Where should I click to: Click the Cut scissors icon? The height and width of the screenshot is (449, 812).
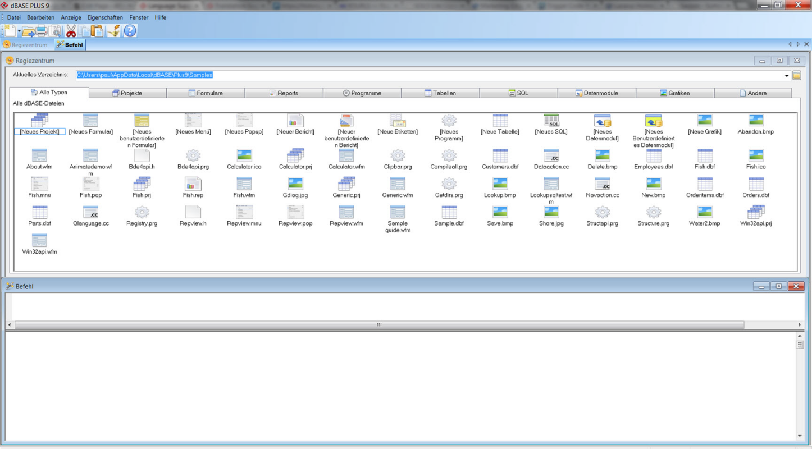tap(71, 31)
